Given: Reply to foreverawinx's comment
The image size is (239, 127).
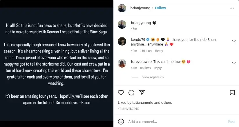Looking at the screenshot, I should (157, 68).
